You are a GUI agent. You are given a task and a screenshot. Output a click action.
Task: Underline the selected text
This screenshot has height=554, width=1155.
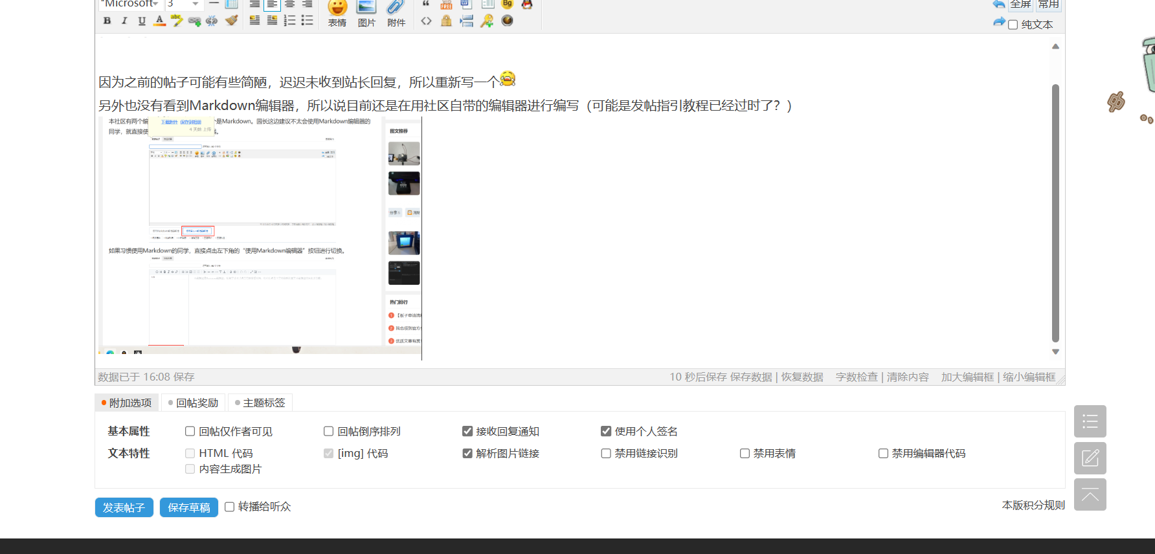coord(142,21)
